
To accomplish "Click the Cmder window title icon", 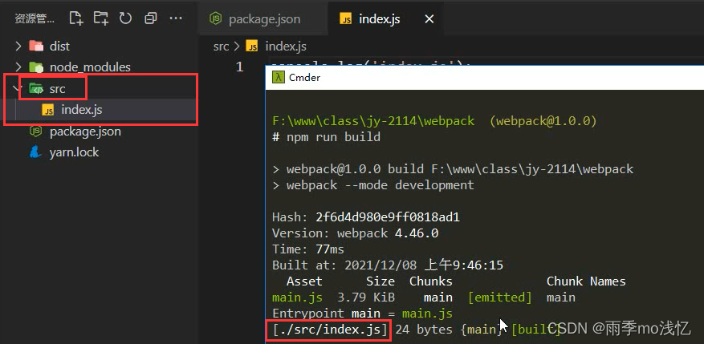I will click(x=279, y=78).
